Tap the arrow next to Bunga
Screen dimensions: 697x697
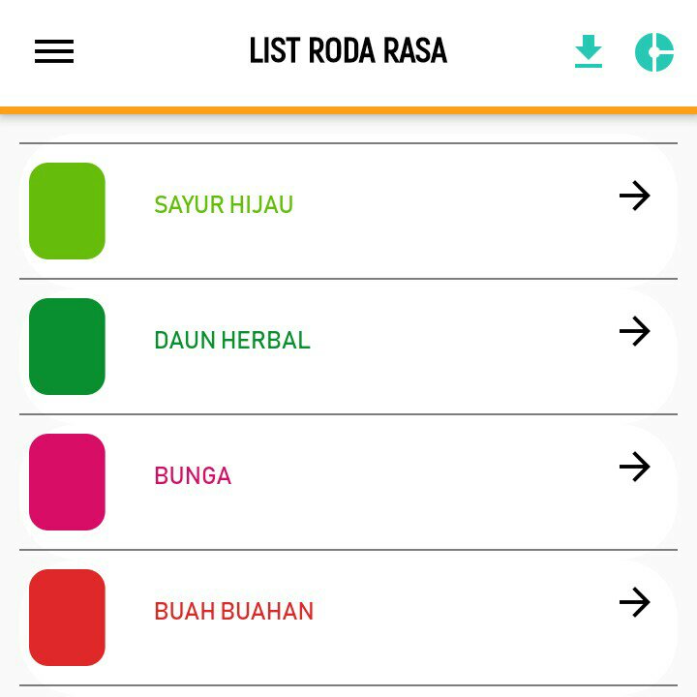click(634, 468)
